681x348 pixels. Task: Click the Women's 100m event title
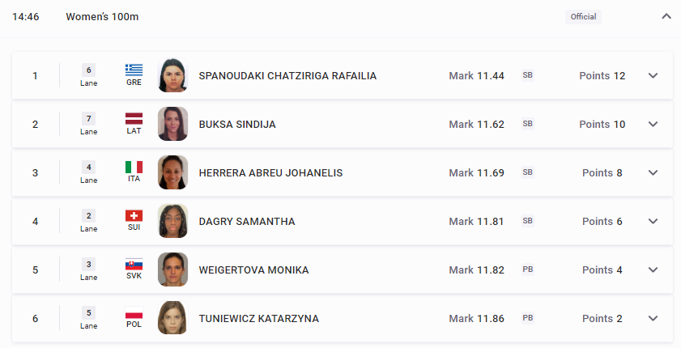[x=102, y=16]
